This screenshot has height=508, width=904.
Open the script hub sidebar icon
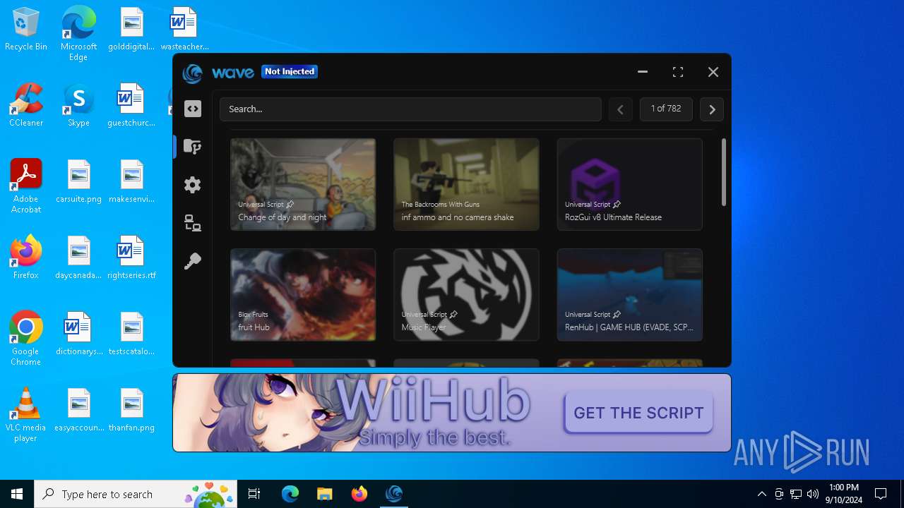click(x=193, y=147)
